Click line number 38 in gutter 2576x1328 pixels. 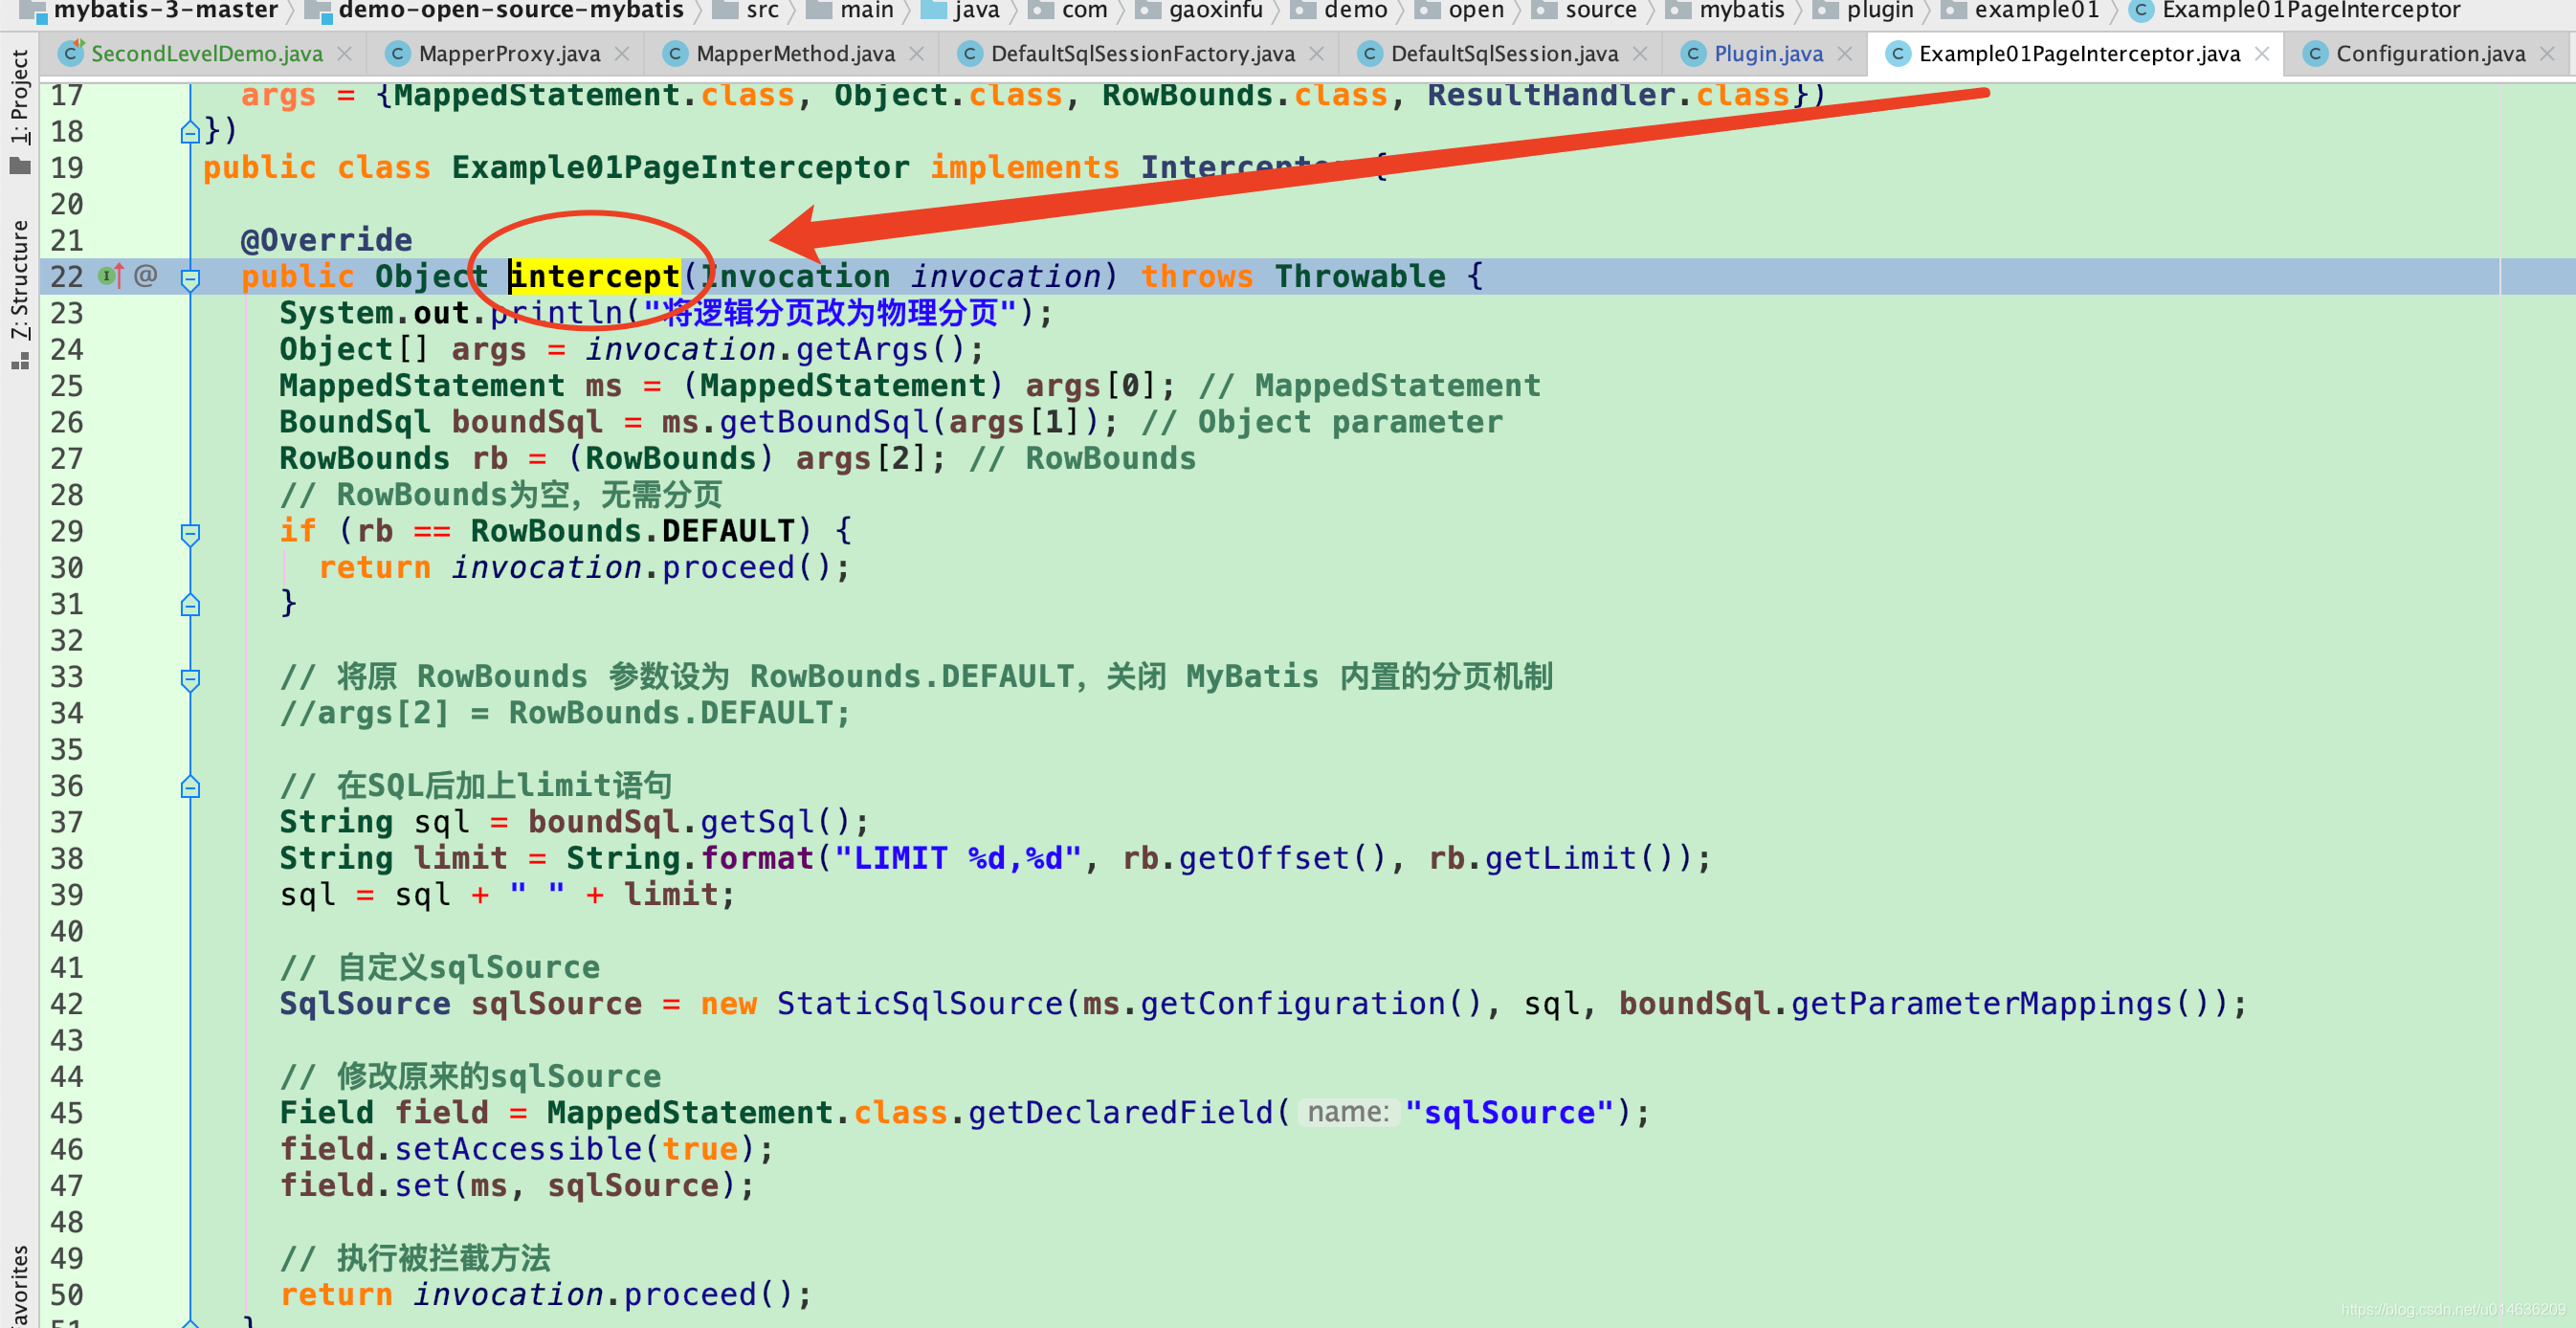[x=67, y=858]
